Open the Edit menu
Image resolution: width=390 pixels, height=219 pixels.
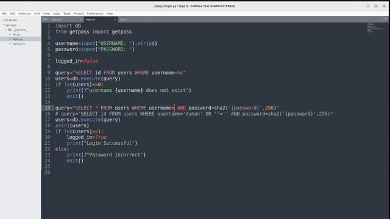click(12, 13)
